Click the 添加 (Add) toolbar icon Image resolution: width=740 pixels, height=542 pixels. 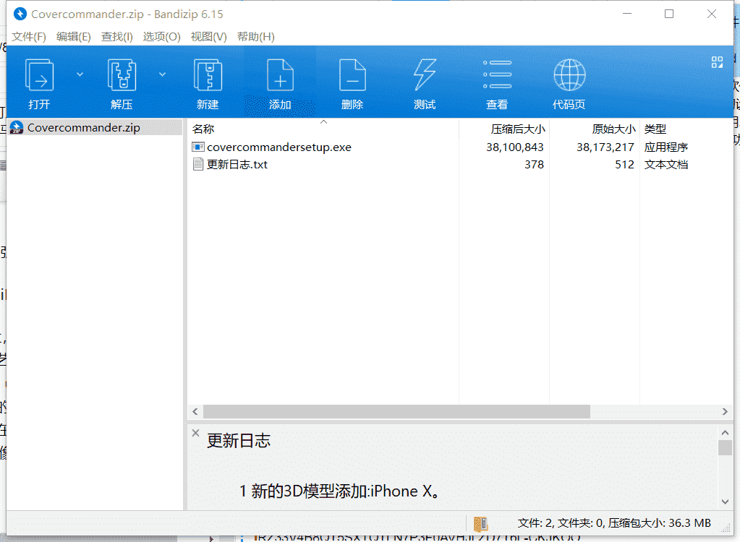(x=280, y=75)
